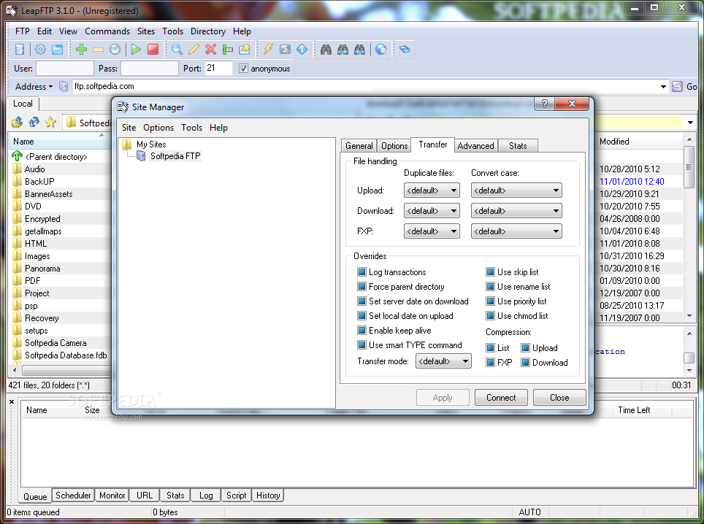Click the first binoculars find icon
The image size is (704, 524).
point(326,50)
